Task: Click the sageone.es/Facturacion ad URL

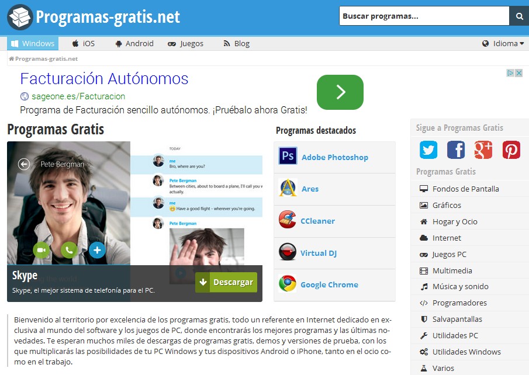Action: pyautogui.click(x=78, y=96)
